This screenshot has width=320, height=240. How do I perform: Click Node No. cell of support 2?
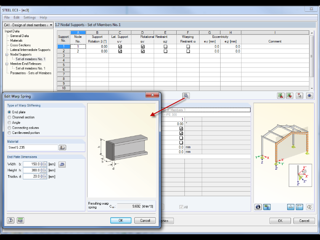(x=78, y=51)
